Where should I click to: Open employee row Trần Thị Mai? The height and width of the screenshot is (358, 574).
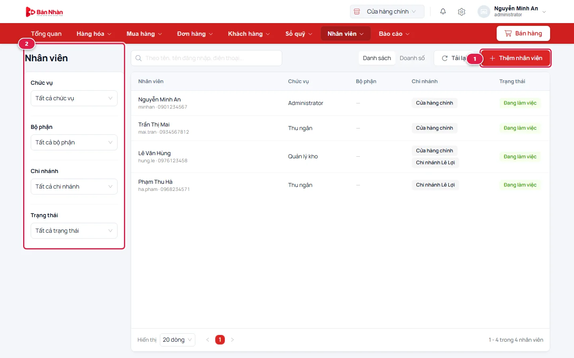[340, 128]
